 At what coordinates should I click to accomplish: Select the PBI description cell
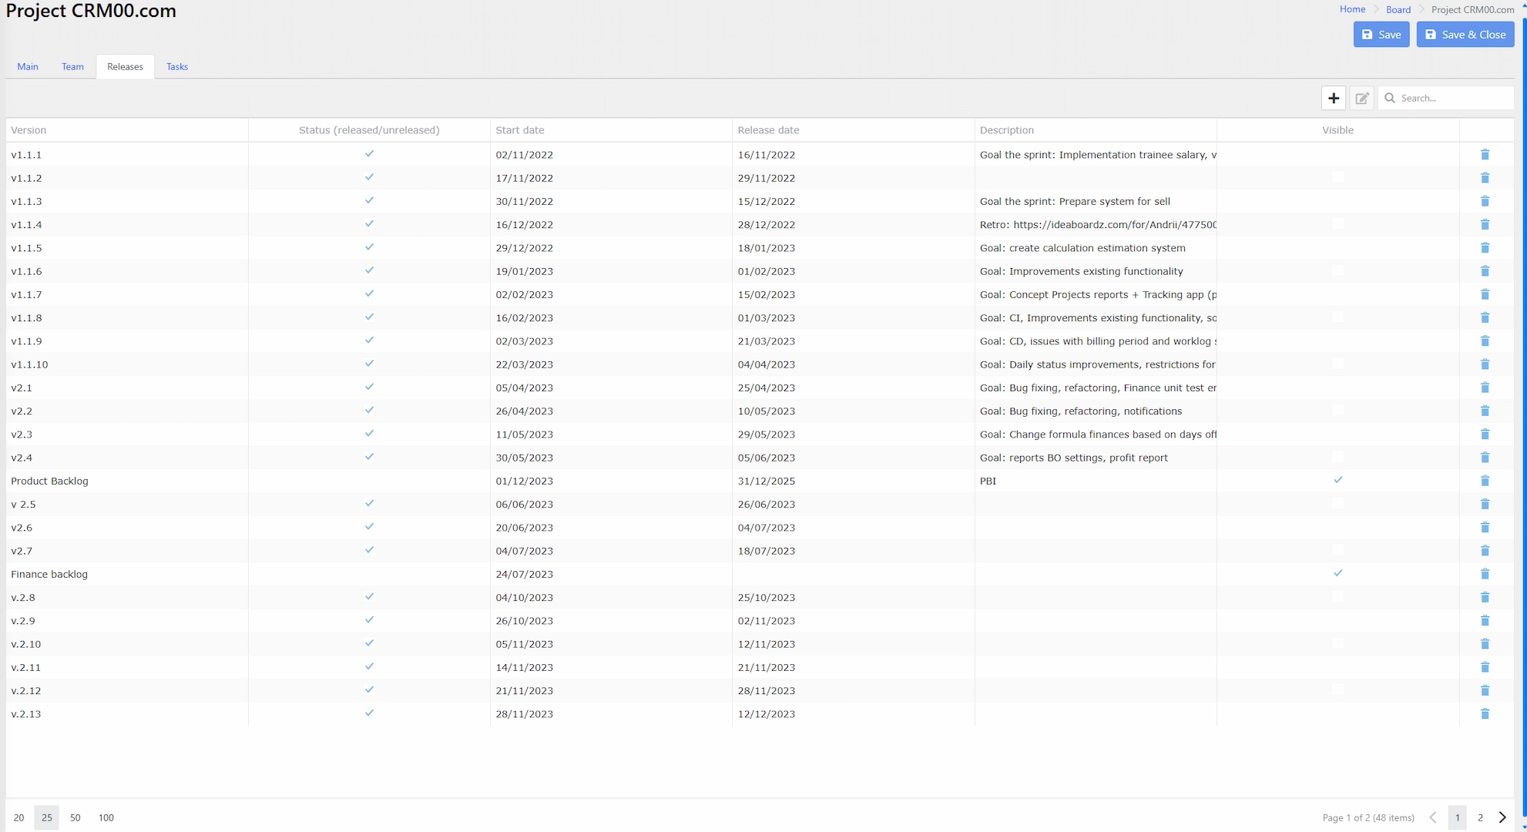[x=1096, y=481]
